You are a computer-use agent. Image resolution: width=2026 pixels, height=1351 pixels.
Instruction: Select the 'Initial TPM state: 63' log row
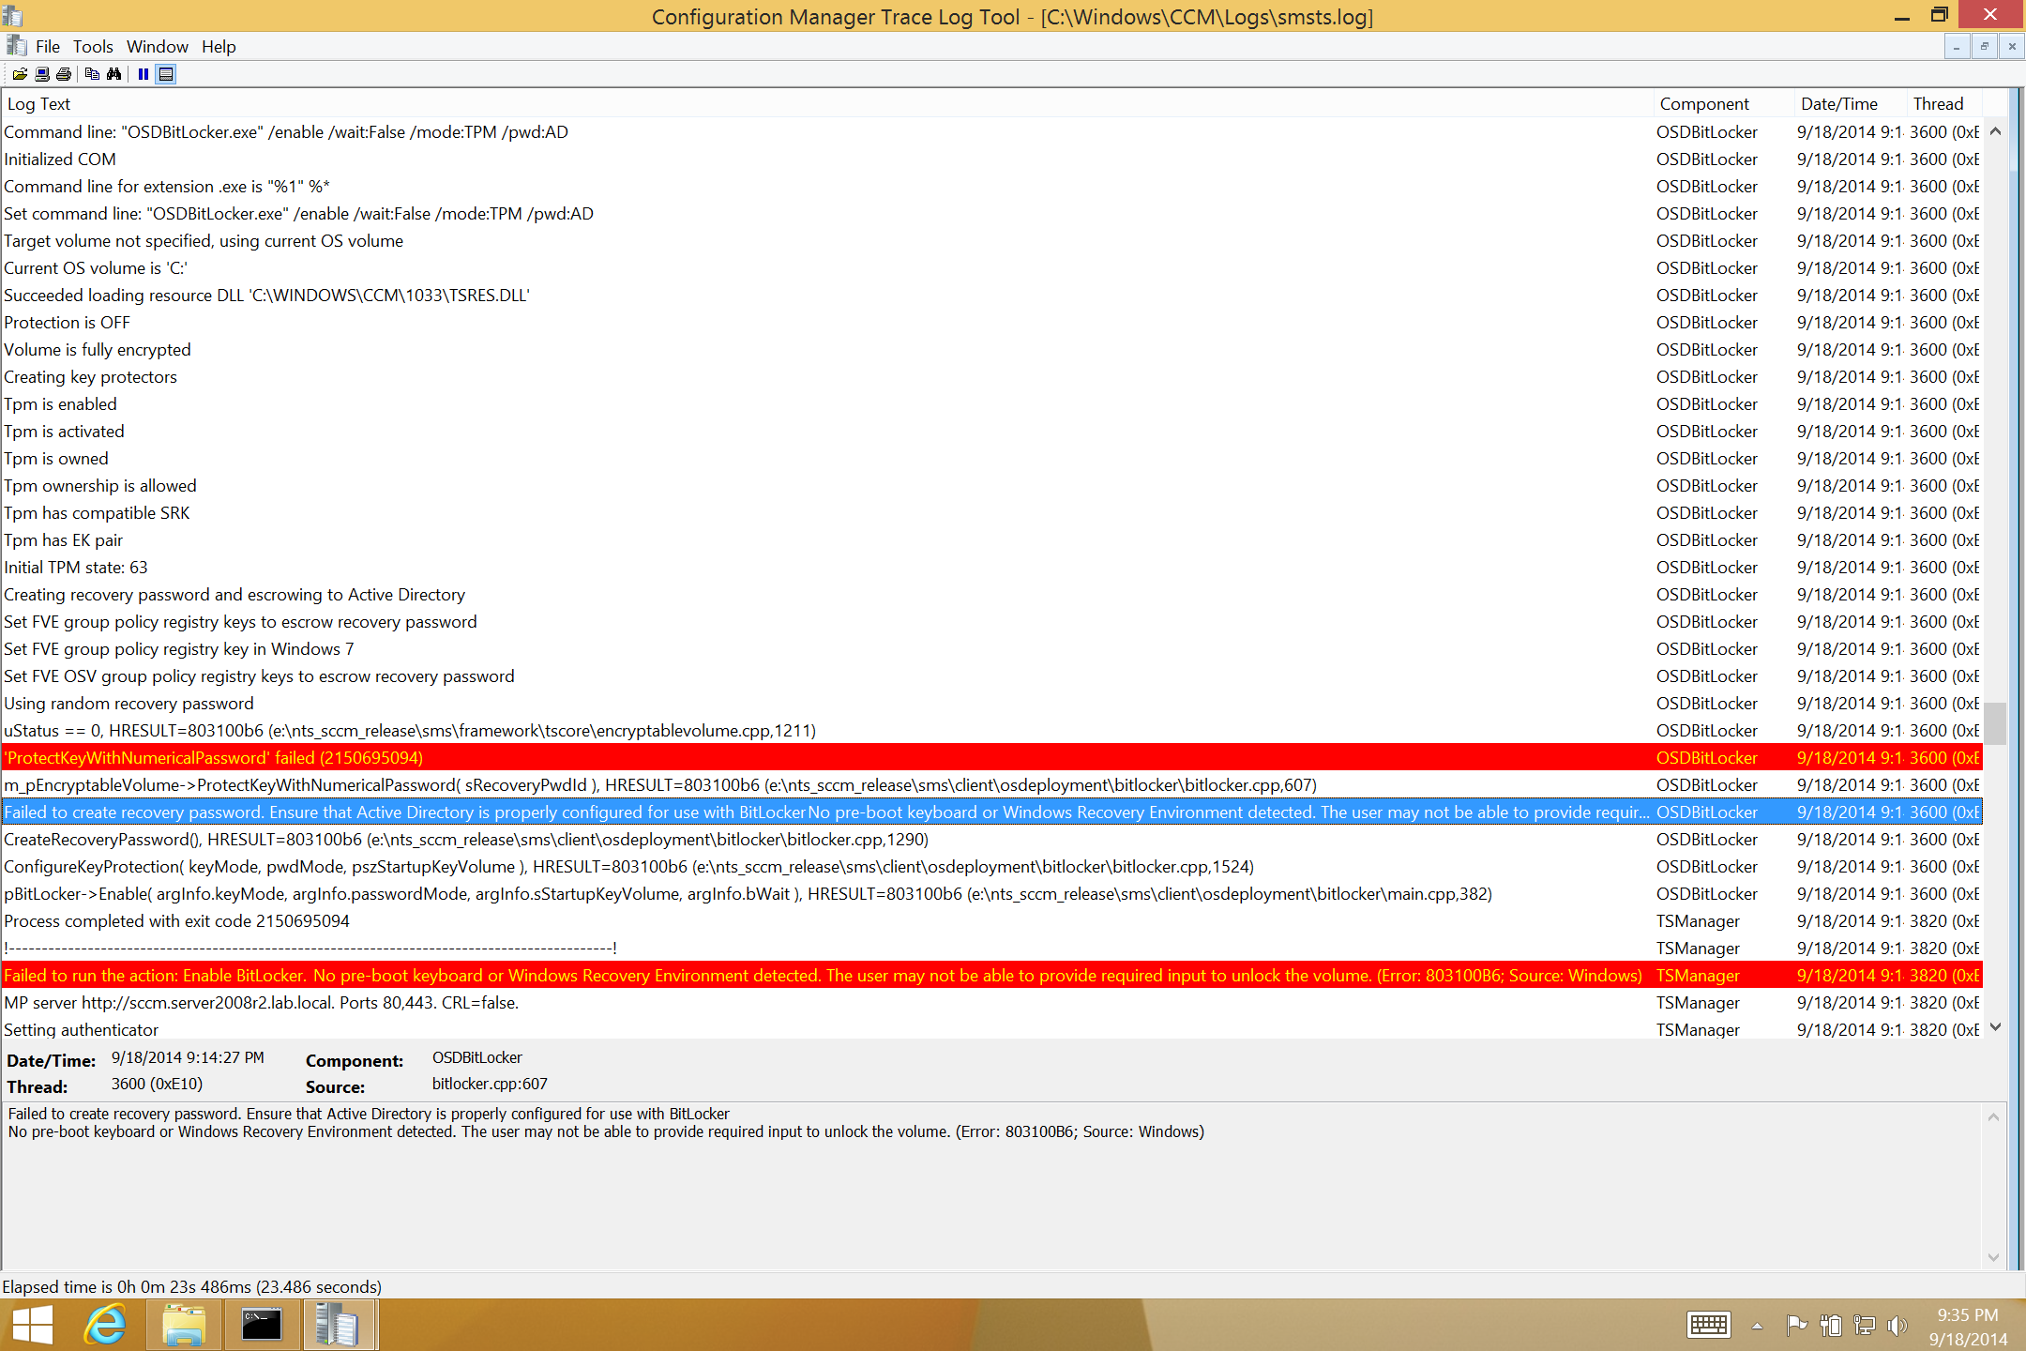[991, 567]
